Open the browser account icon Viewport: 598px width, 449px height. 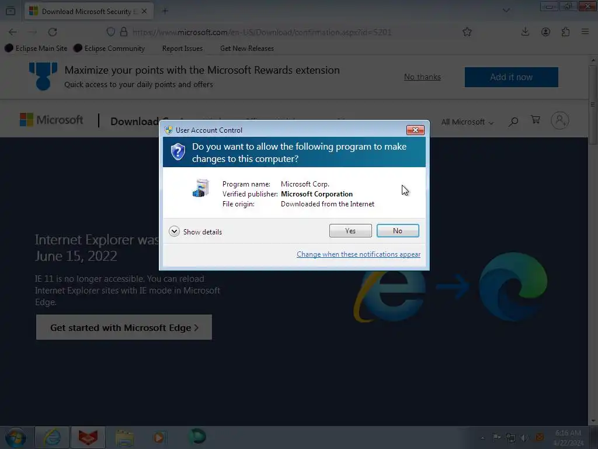tap(545, 32)
